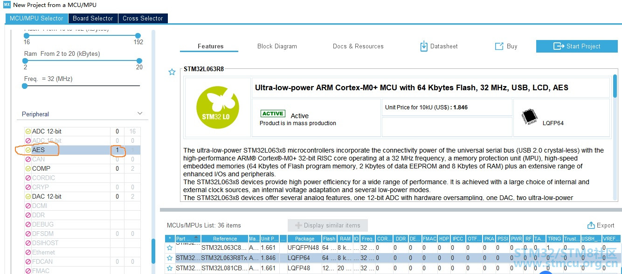Viewport: 622px width, 274px height.
Task: Star the STM32L063R8Tx row in the MCU list
Action: (x=170, y=258)
